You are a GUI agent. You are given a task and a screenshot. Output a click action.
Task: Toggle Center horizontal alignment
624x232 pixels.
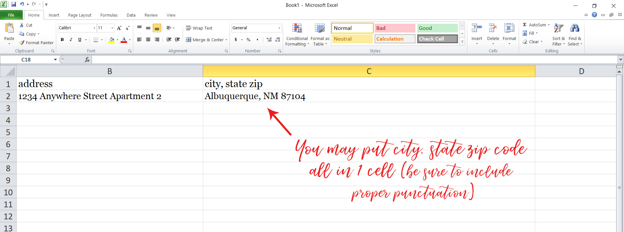pyautogui.click(x=148, y=40)
